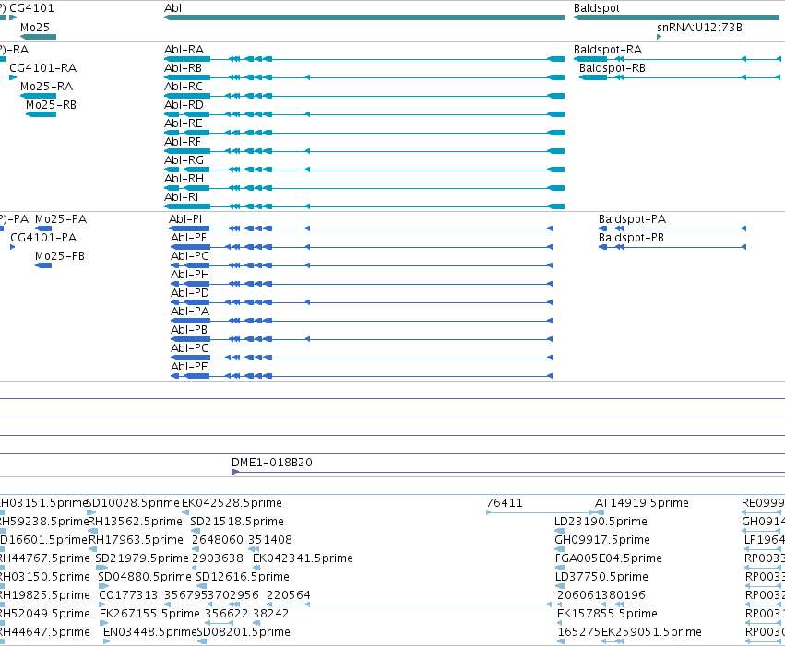Open the 351408 EST label
Screen dimensions: 785x646
coord(270,540)
